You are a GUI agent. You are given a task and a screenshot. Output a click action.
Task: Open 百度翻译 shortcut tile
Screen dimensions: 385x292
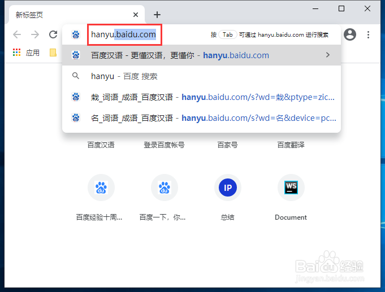coord(291,145)
